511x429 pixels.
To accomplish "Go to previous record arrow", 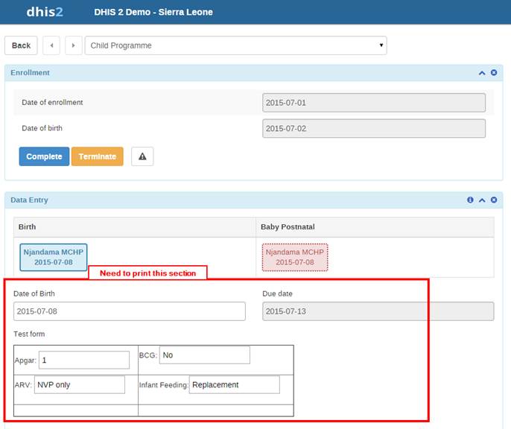I will coord(51,45).
